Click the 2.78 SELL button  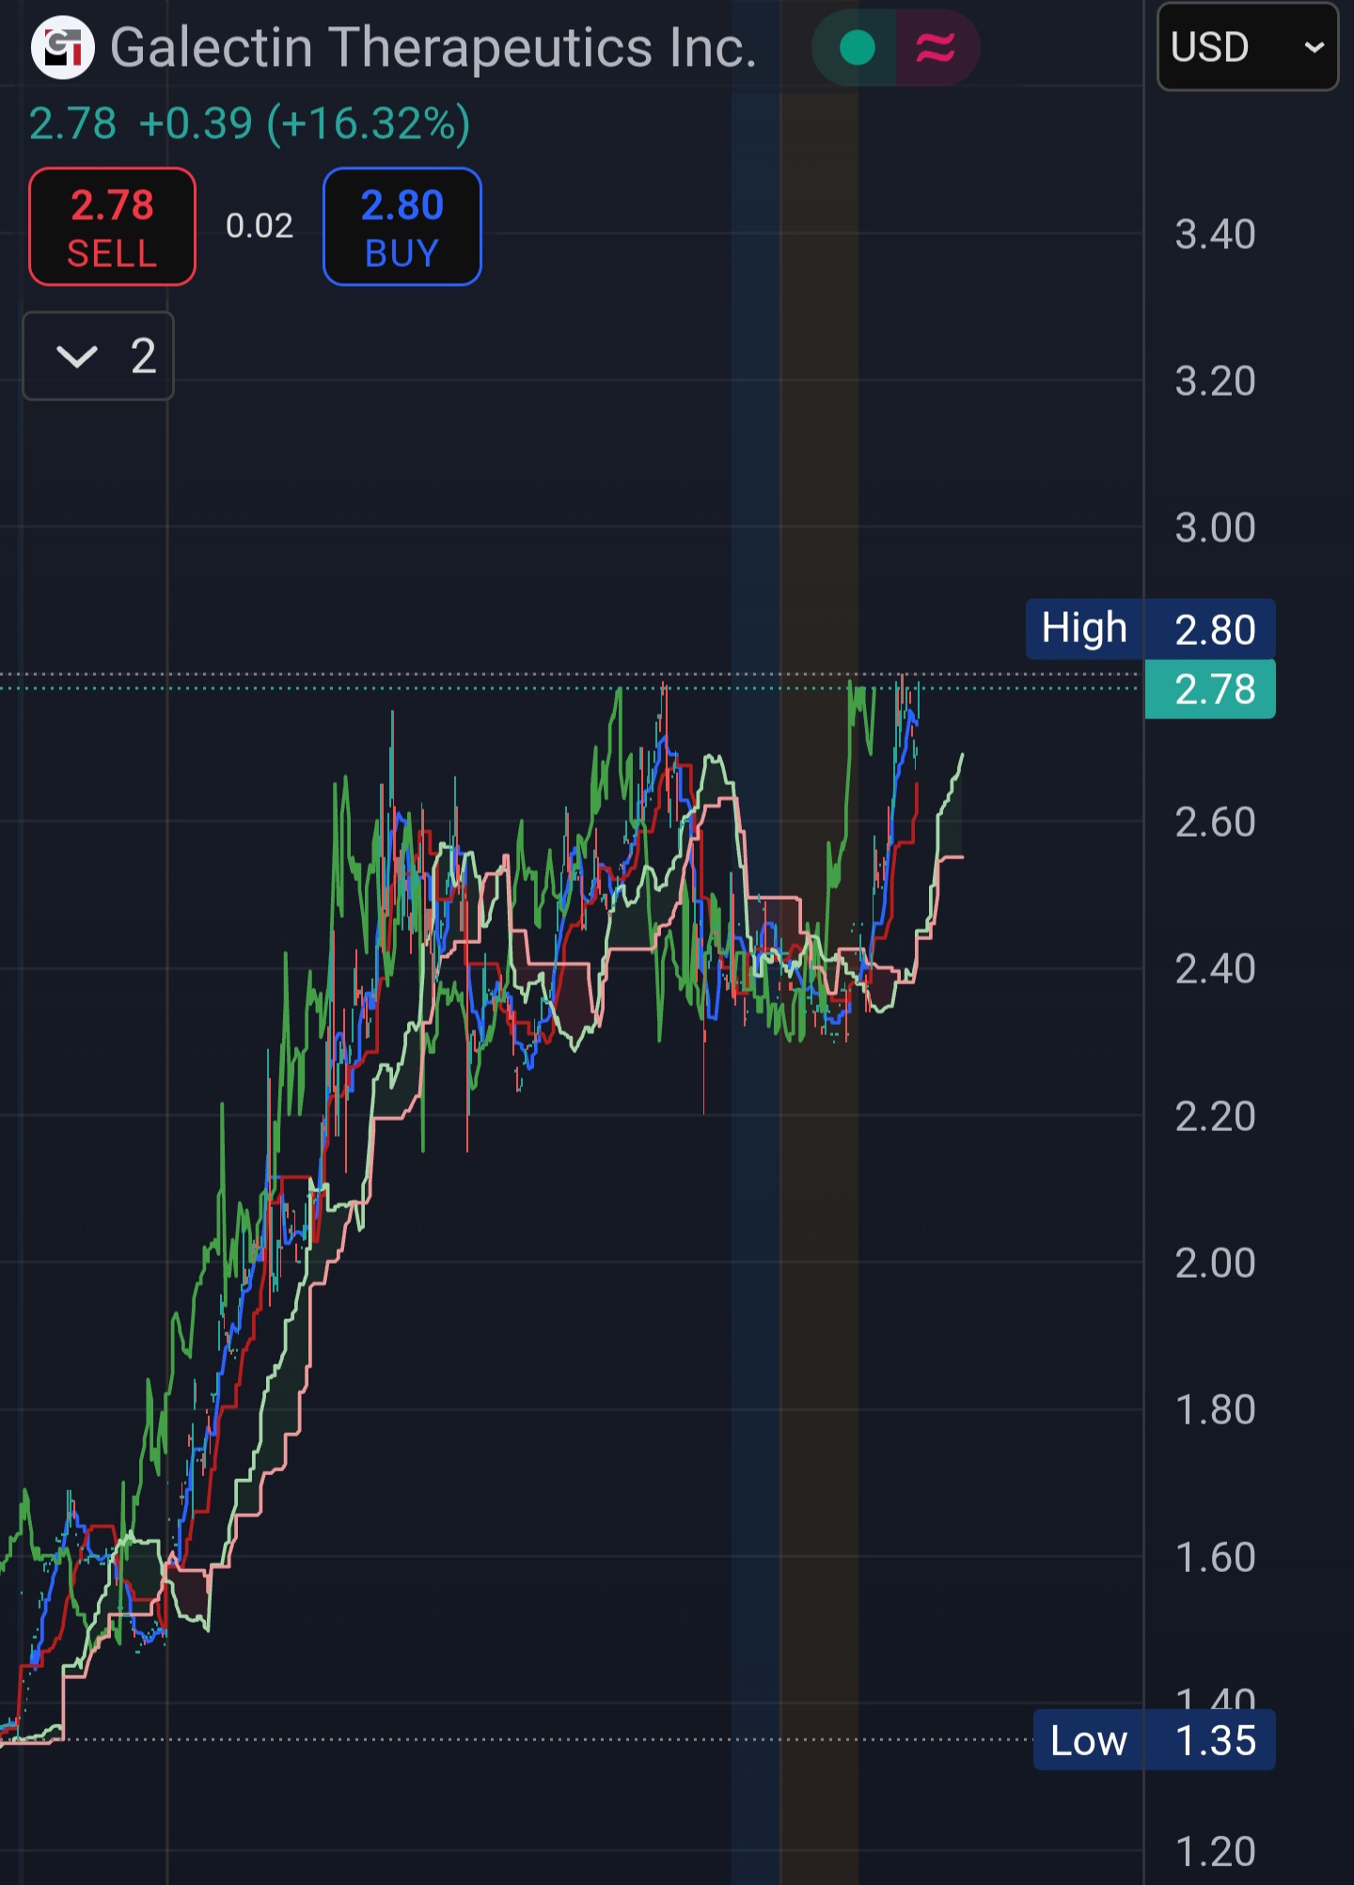(112, 227)
